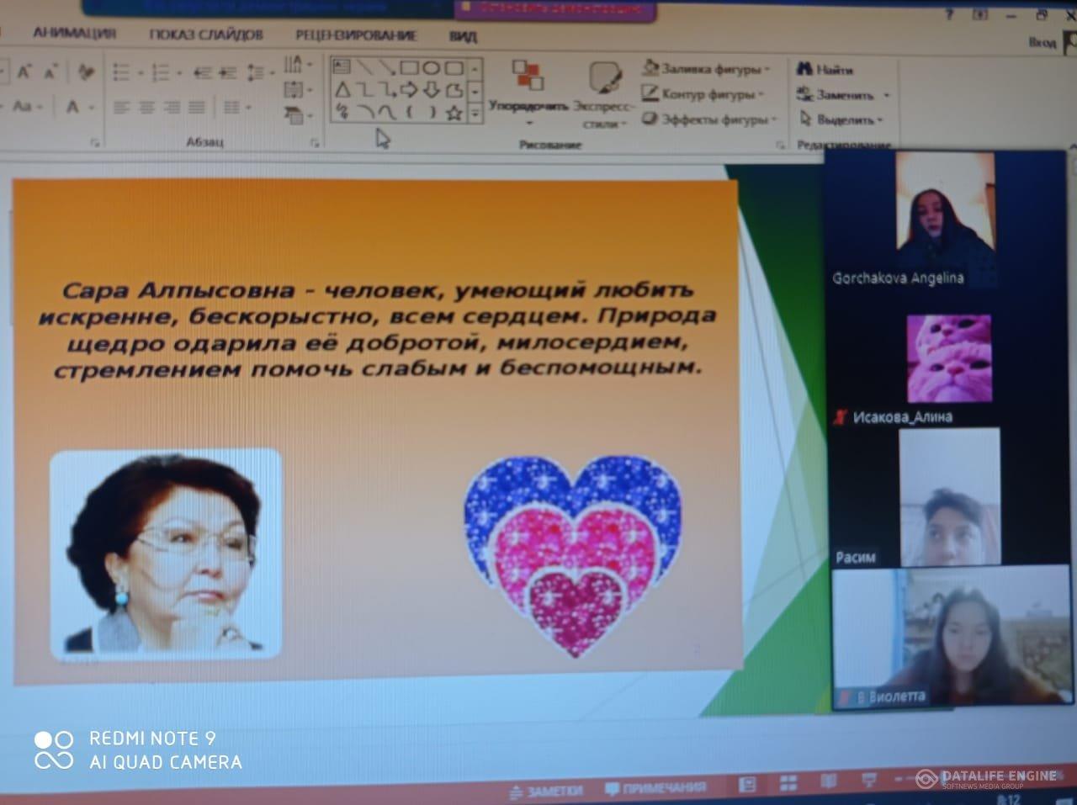Image resolution: width=1077 pixels, height=805 pixels.
Task: Click the bulleted list icon
Action: [x=125, y=73]
